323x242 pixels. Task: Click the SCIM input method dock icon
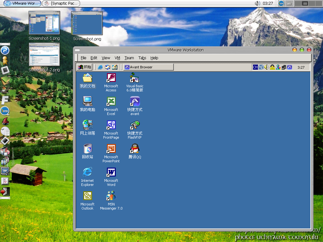coord(5,181)
